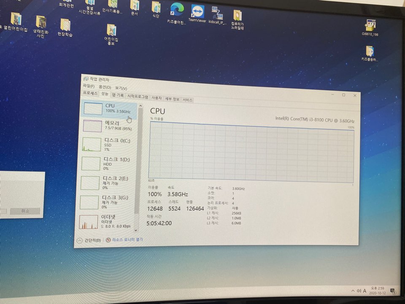The height and width of the screenshot is (304, 405).
Task: Open the 현장학습 desktop folder
Action: click(x=65, y=27)
